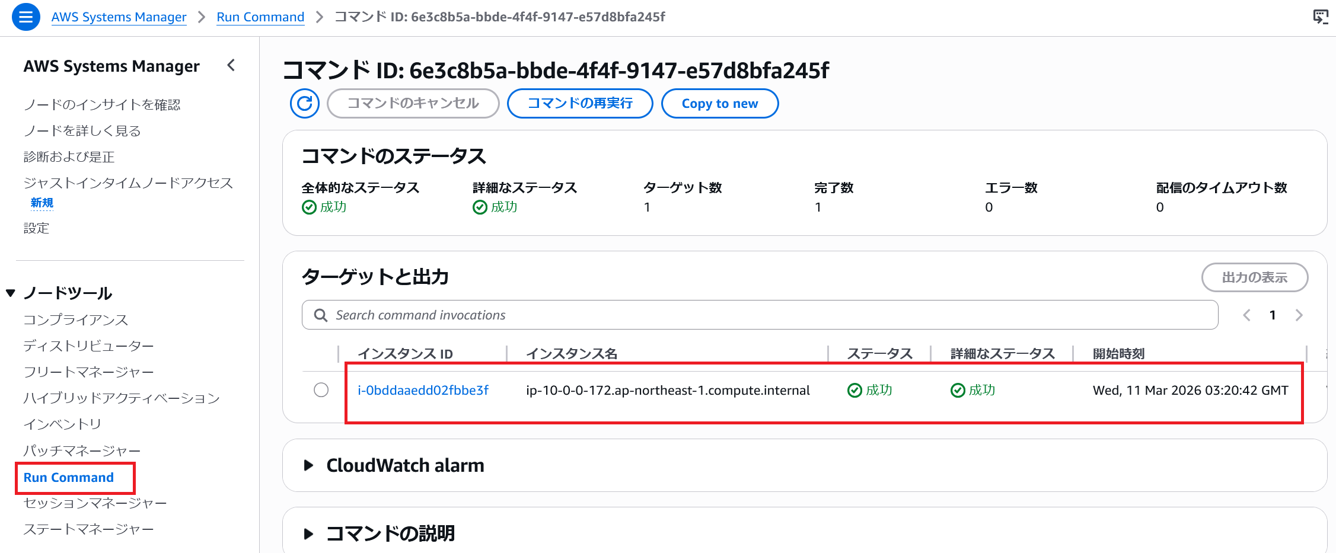Click the refresh command status icon

point(305,104)
